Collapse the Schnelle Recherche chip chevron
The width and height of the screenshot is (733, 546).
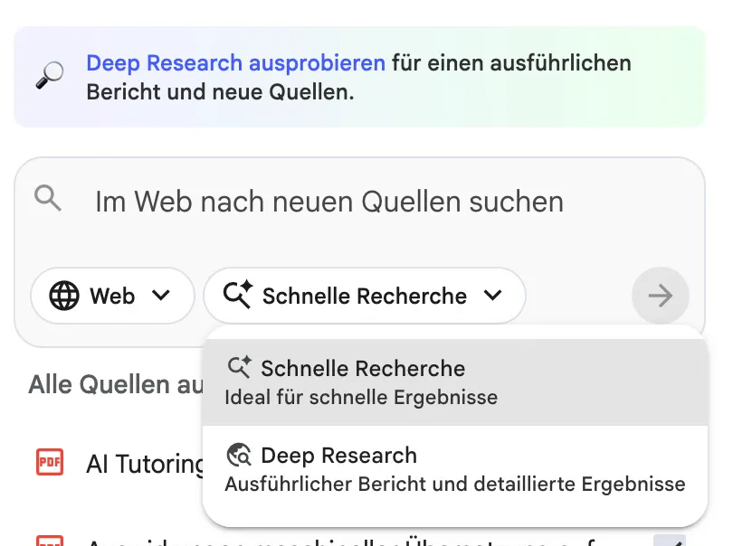click(492, 296)
